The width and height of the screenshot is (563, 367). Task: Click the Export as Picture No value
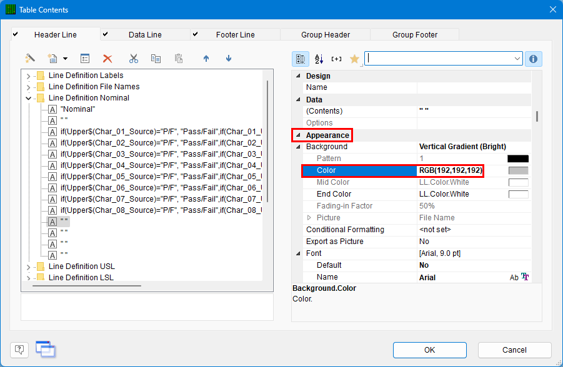[x=424, y=242]
